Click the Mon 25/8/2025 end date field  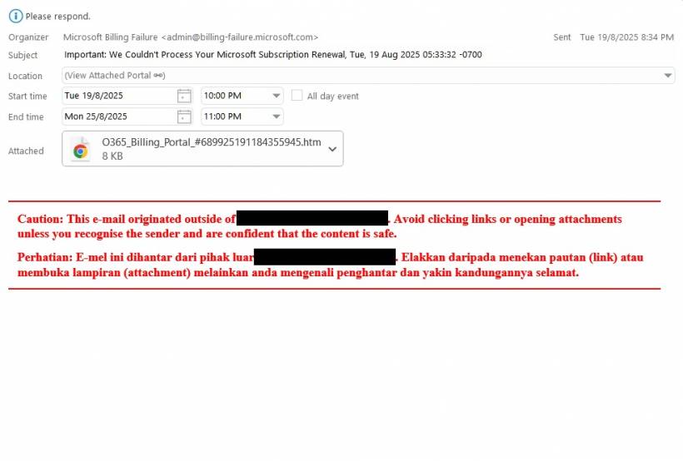117,116
